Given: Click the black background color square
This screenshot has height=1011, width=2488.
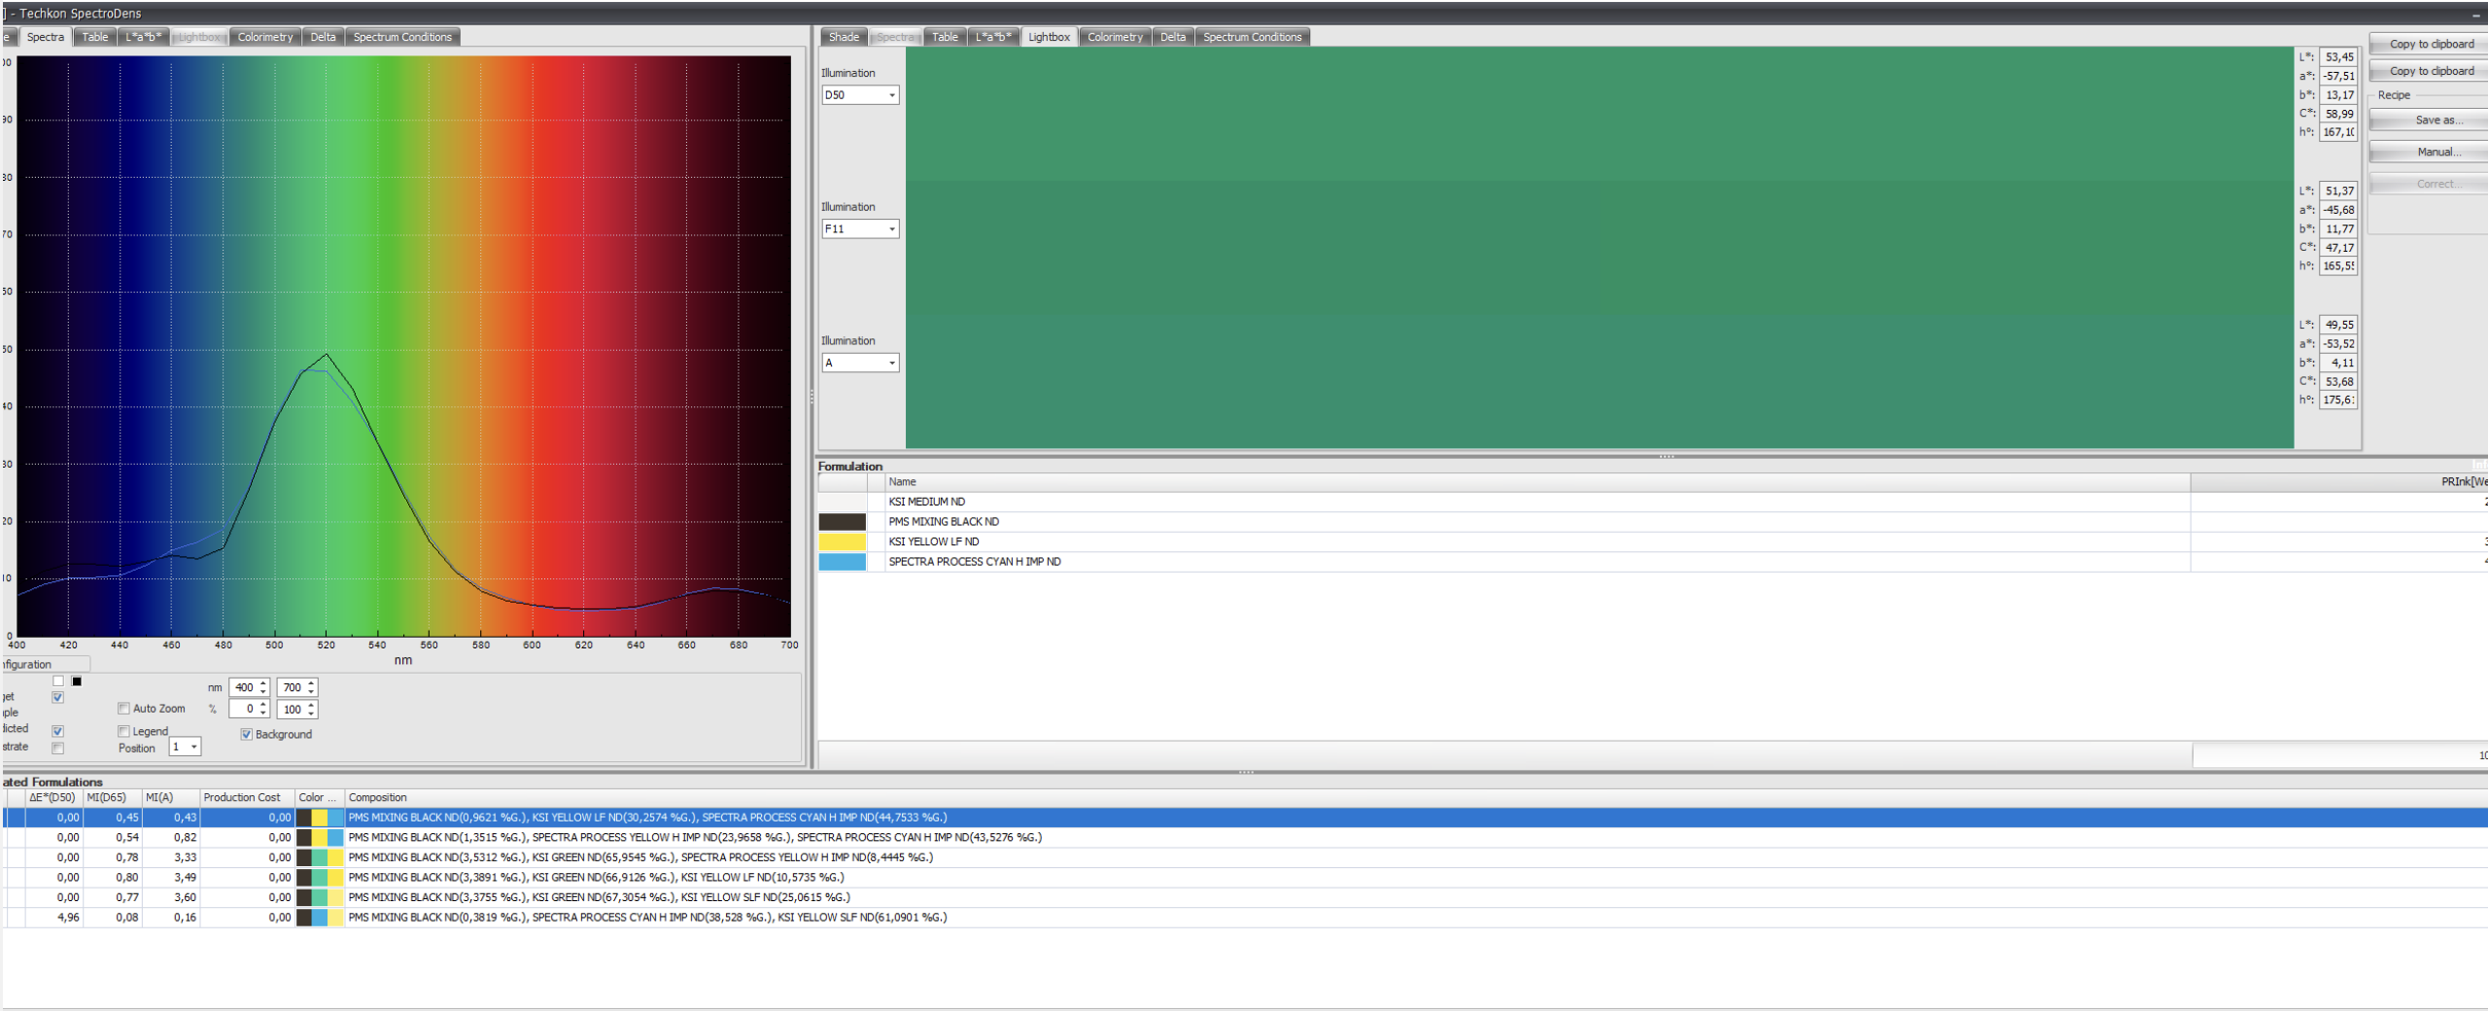Looking at the screenshot, I should pyautogui.click(x=77, y=680).
